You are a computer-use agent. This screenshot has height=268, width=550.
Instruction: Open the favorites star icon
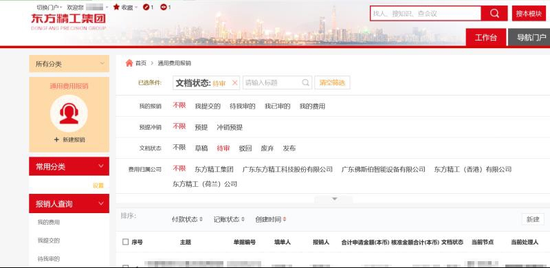(116, 7)
